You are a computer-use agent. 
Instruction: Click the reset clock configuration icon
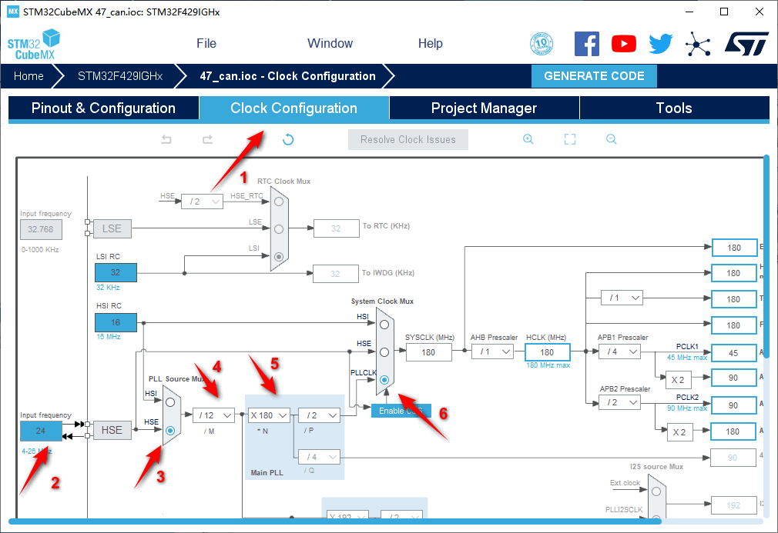288,139
